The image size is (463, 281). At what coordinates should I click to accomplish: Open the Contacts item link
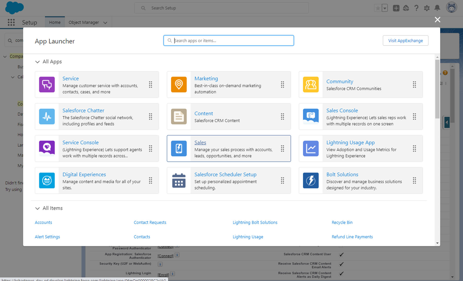142,237
